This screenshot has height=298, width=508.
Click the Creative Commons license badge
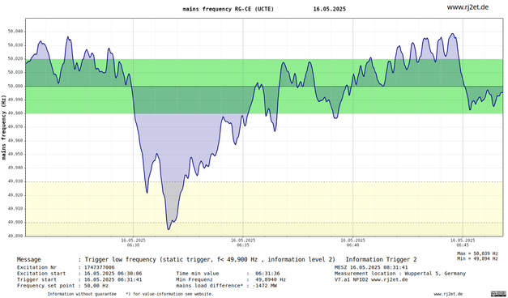(x=498, y=294)
